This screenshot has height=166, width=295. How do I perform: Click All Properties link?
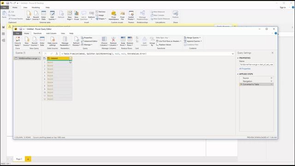[x=245, y=69]
